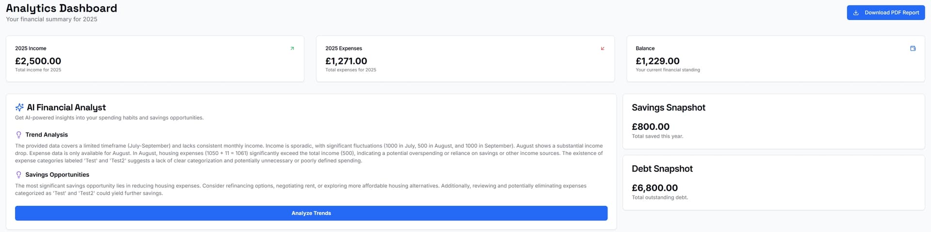The height and width of the screenshot is (232, 931).
Task: Click the wallet icon on Balance card
Action: [913, 48]
